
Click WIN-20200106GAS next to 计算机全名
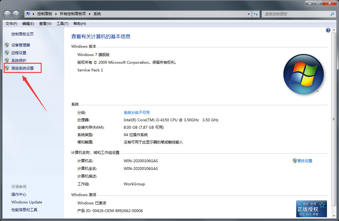(141, 169)
